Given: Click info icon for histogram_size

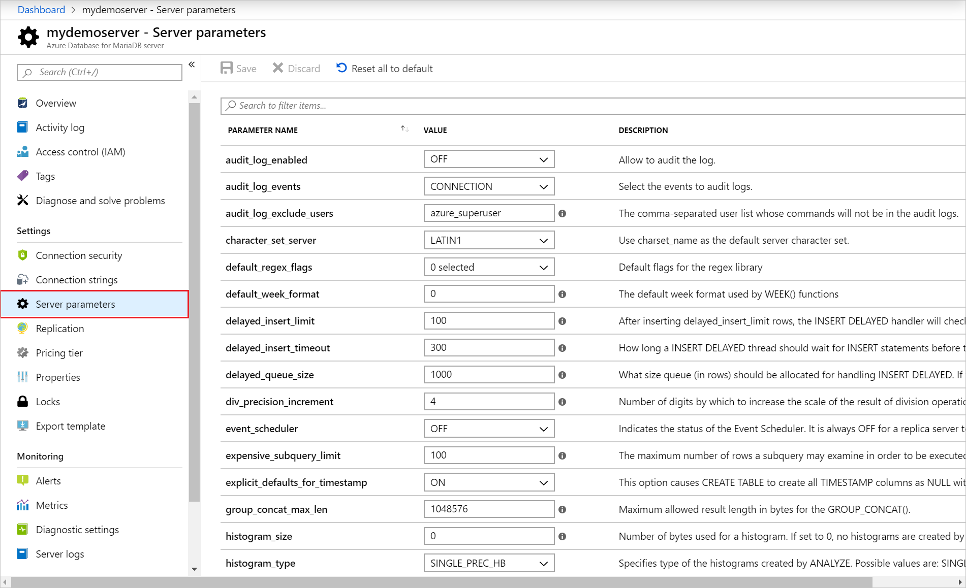Looking at the screenshot, I should 562,537.
